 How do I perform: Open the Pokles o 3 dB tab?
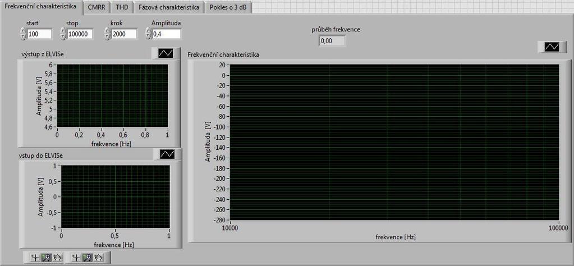coord(228,7)
